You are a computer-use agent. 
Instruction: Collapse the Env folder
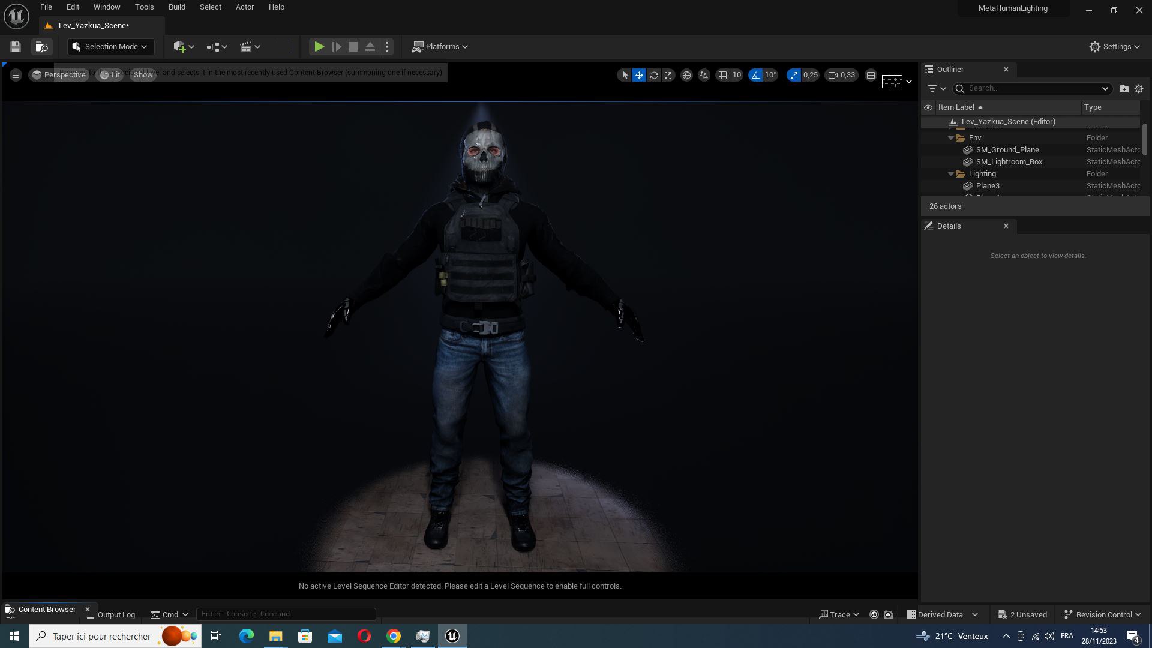point(951,138)
